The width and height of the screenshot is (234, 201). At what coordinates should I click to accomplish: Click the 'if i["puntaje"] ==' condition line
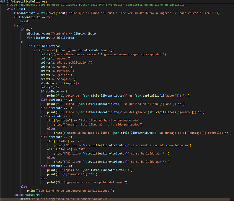pos(94,121)
